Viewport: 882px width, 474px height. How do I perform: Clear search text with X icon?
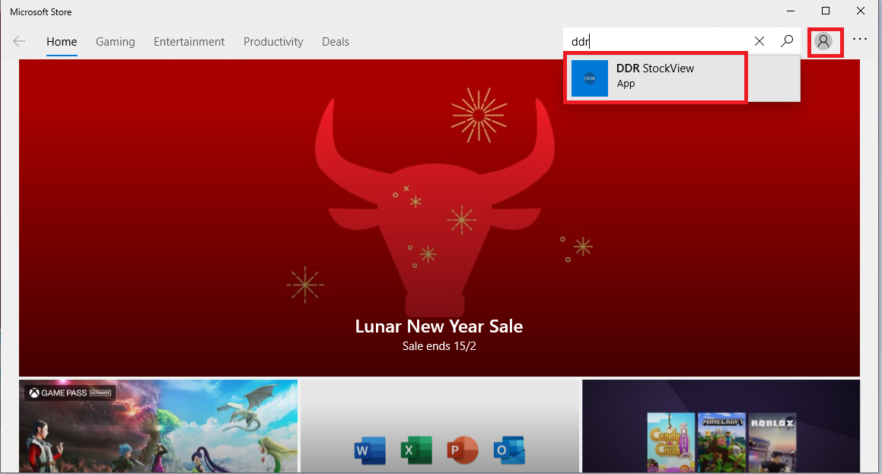[759, 41]
